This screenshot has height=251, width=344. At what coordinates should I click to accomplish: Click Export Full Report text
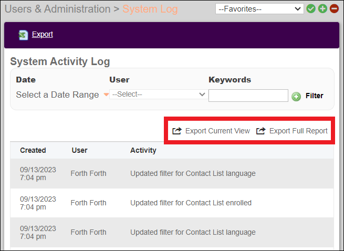point(298,131)
